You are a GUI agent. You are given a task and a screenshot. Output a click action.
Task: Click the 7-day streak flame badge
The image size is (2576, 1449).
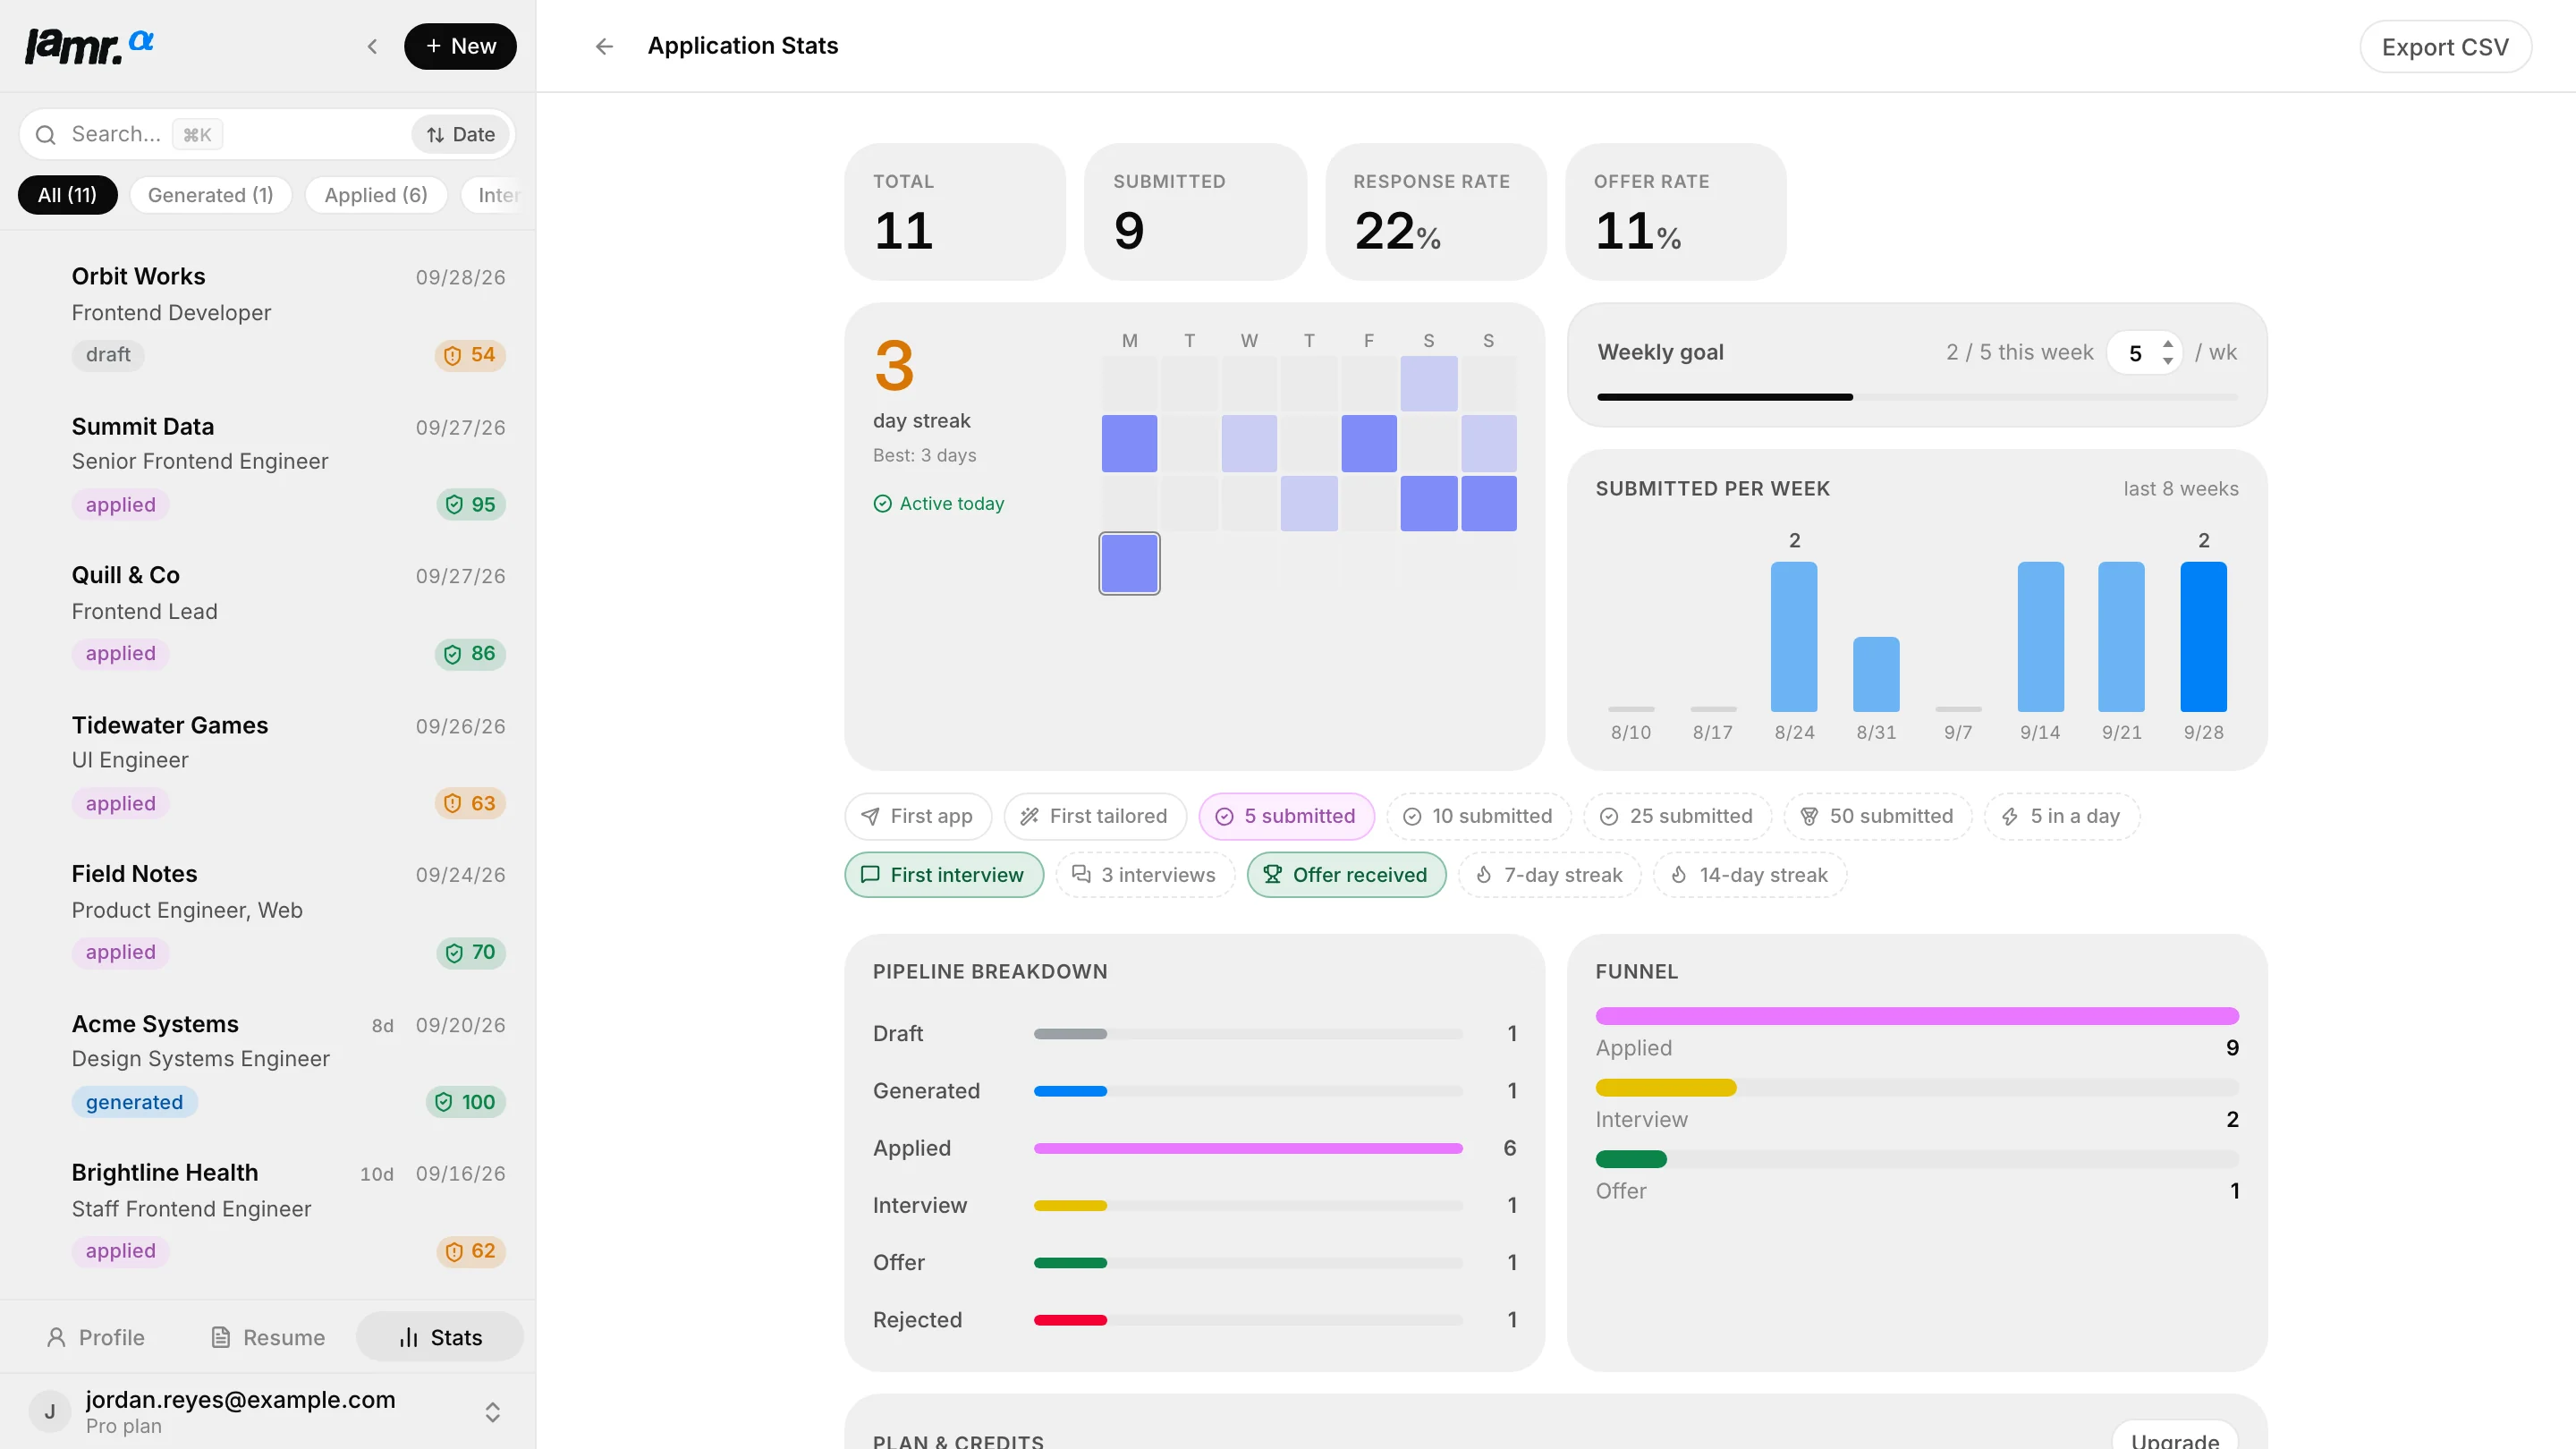point(1549,875)
